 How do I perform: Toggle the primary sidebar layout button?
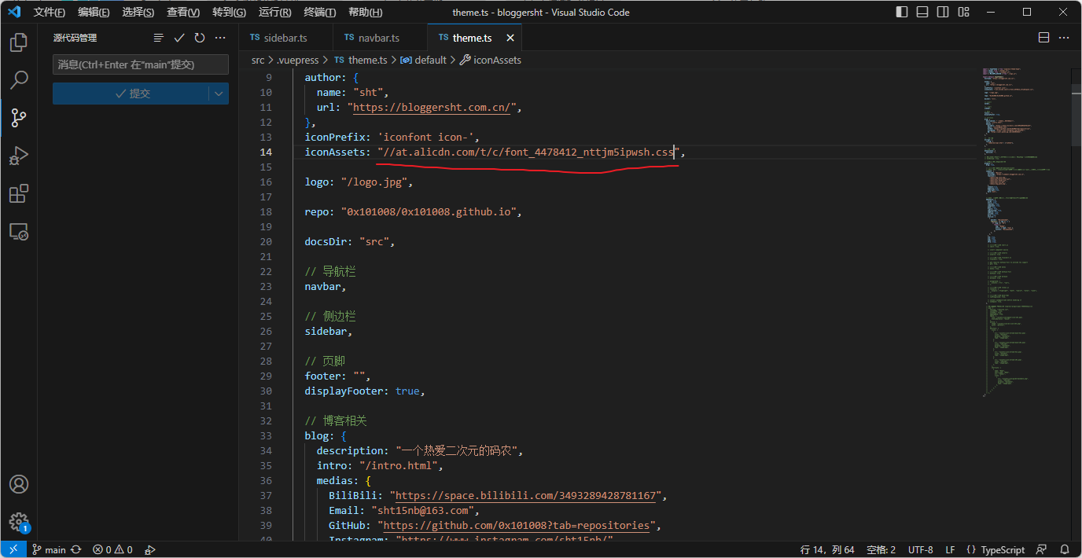click(901, 12)
